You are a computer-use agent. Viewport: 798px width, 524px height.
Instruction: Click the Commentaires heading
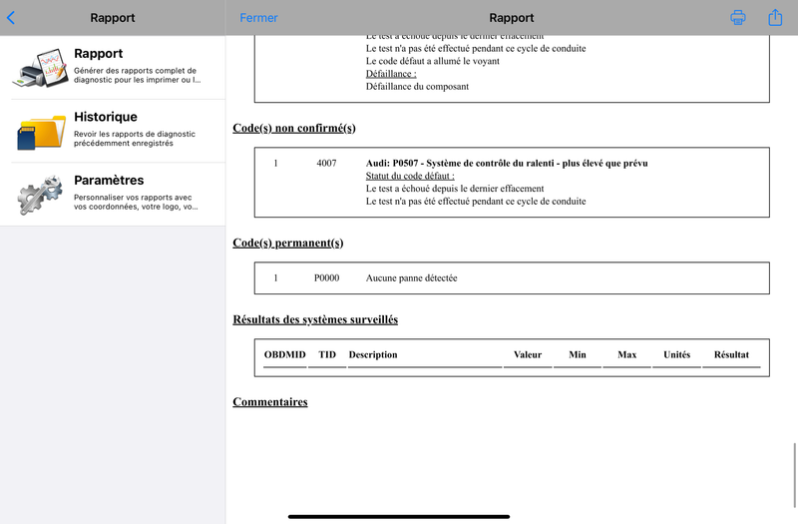pos(270,402)
